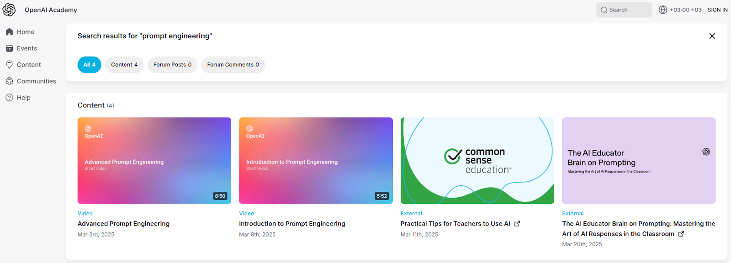This screenshot has width=731, height=263.
Task: Click external link icon beside Practical Tips title
Action: [517, 224]
